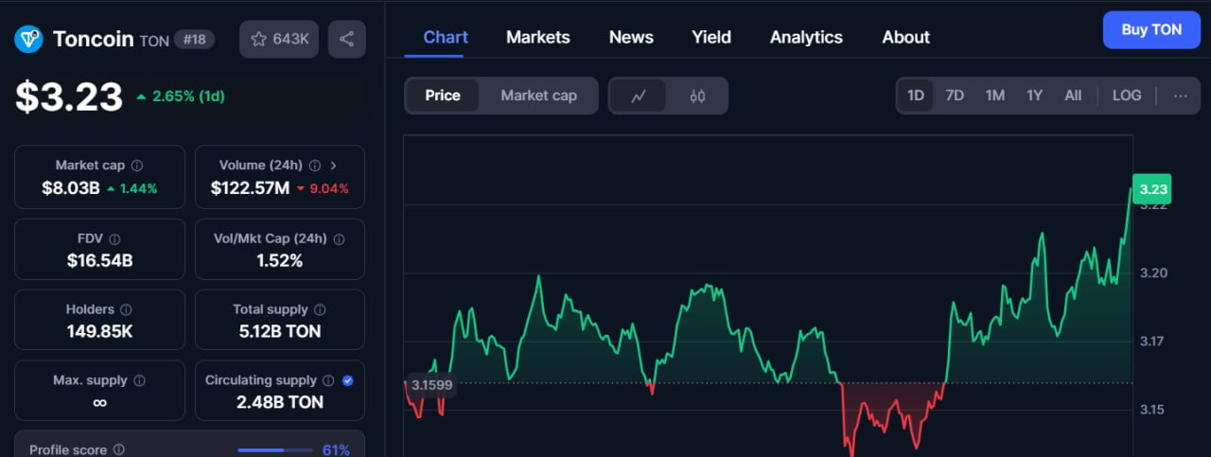
Task: Click the 3.23 current price chart label
Action: [x=1153, y=189]
